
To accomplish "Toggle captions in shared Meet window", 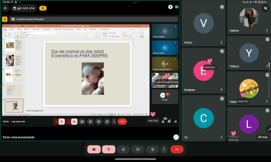I will pos(99,122).
